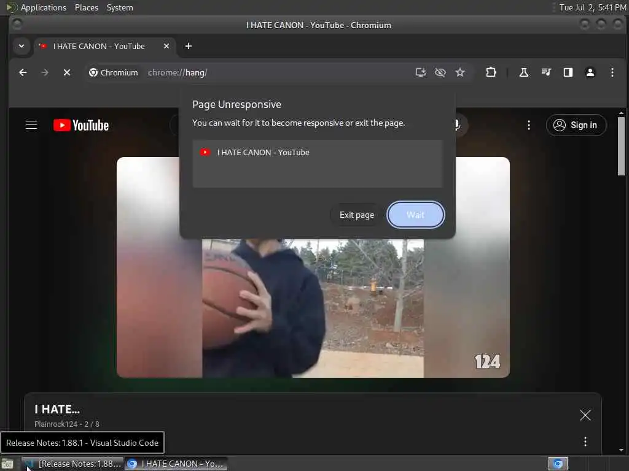The width and height of the screenshot is (629, 471).
Task: Click the show desktop icon in taskbar
Action: click(7, 464)
